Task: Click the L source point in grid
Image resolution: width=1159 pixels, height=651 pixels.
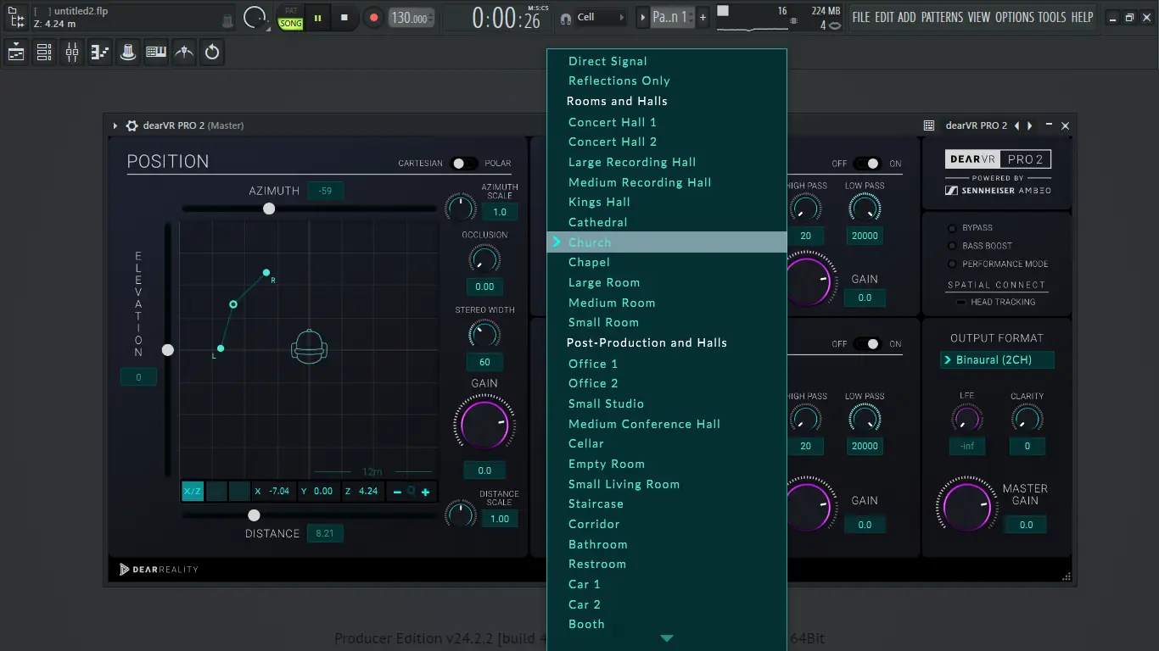Action: tap(221, 348)
